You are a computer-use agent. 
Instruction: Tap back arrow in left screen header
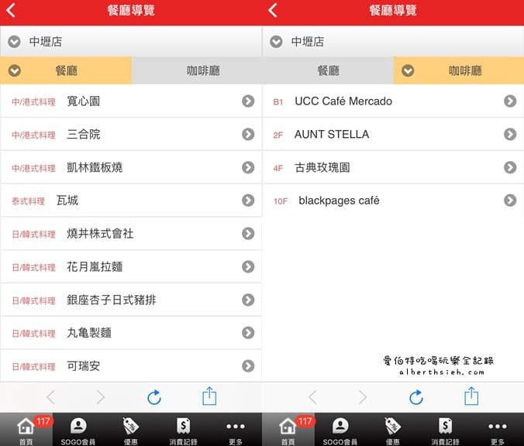(11, 10)
